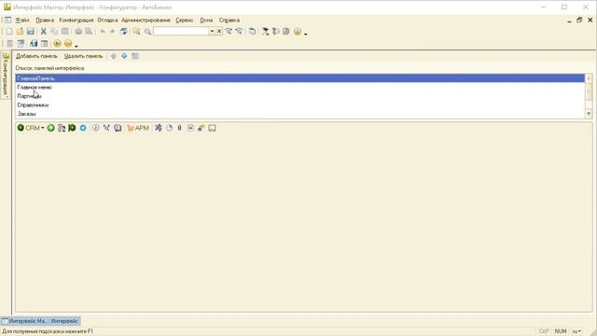Click the last rectangular icon in the panel toolbar
Screen dimensions: 597x336
tap(212, 128)
